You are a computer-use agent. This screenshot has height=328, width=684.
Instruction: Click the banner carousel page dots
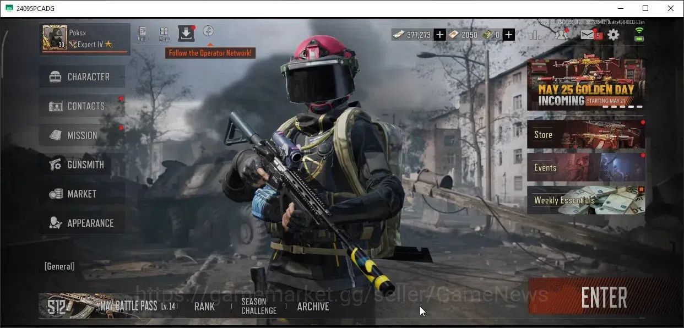(x=622, y=106)
